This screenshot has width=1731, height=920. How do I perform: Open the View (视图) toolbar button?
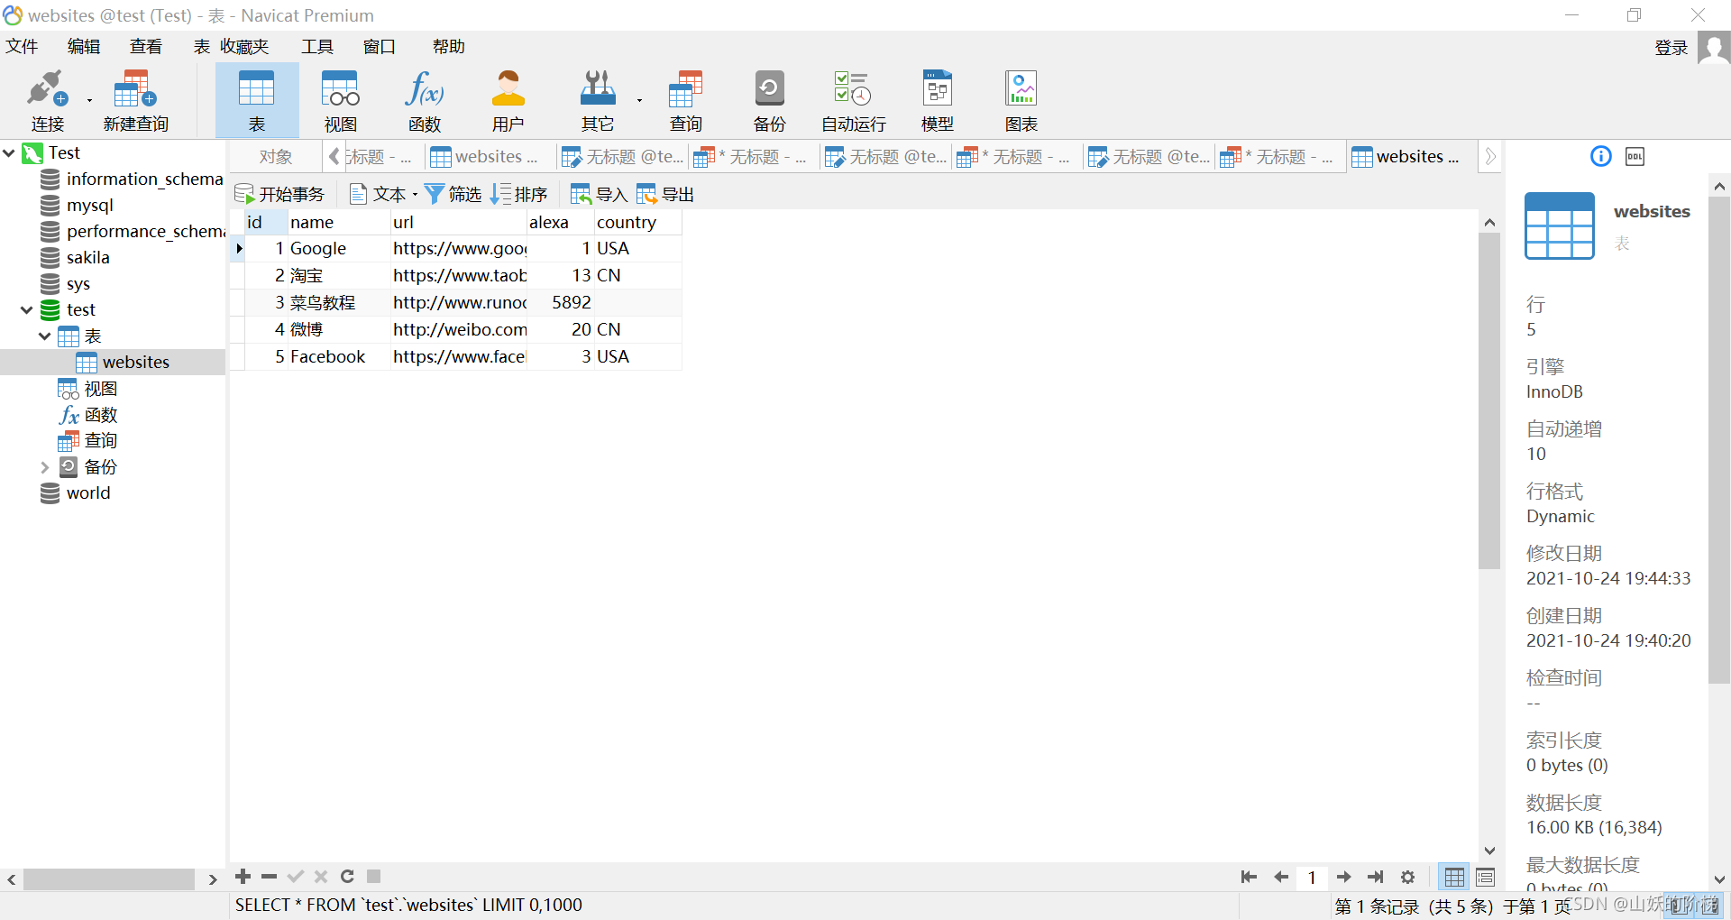tap(341, 100)
